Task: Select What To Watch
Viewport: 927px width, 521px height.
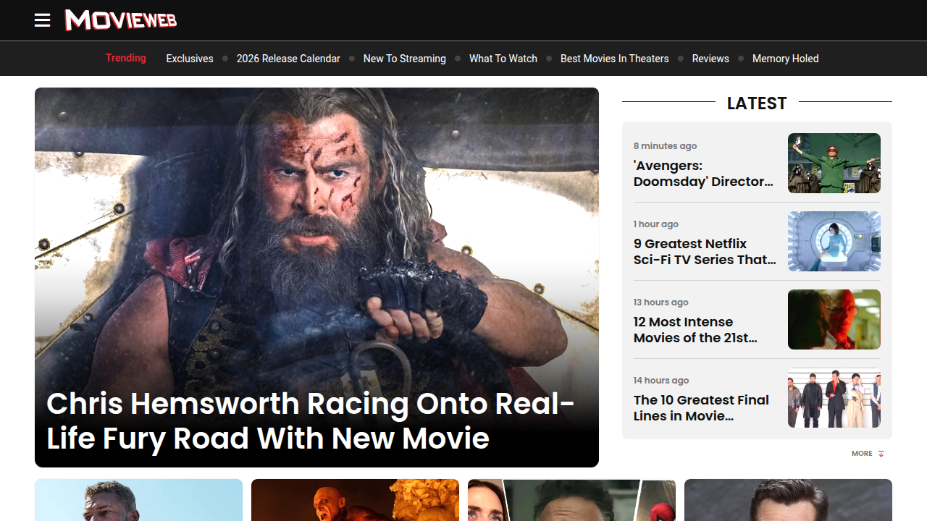Action: point(503,59)
